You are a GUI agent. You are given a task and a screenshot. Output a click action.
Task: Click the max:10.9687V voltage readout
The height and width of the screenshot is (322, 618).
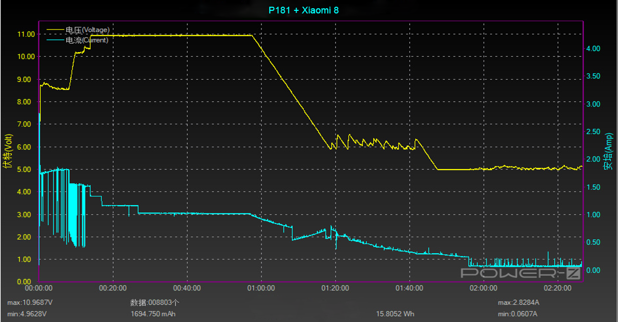pos(30,303)
